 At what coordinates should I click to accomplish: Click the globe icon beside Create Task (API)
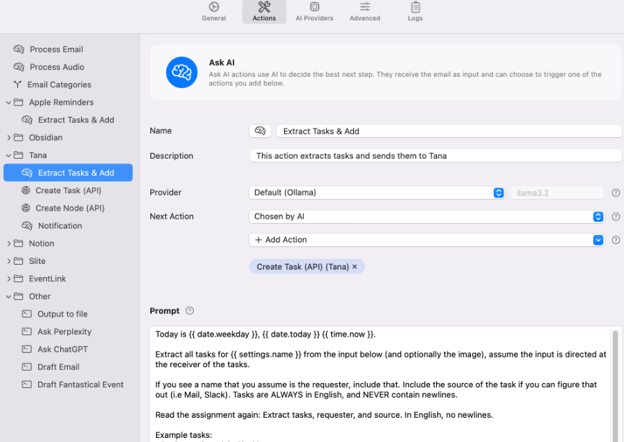point(26,191)
